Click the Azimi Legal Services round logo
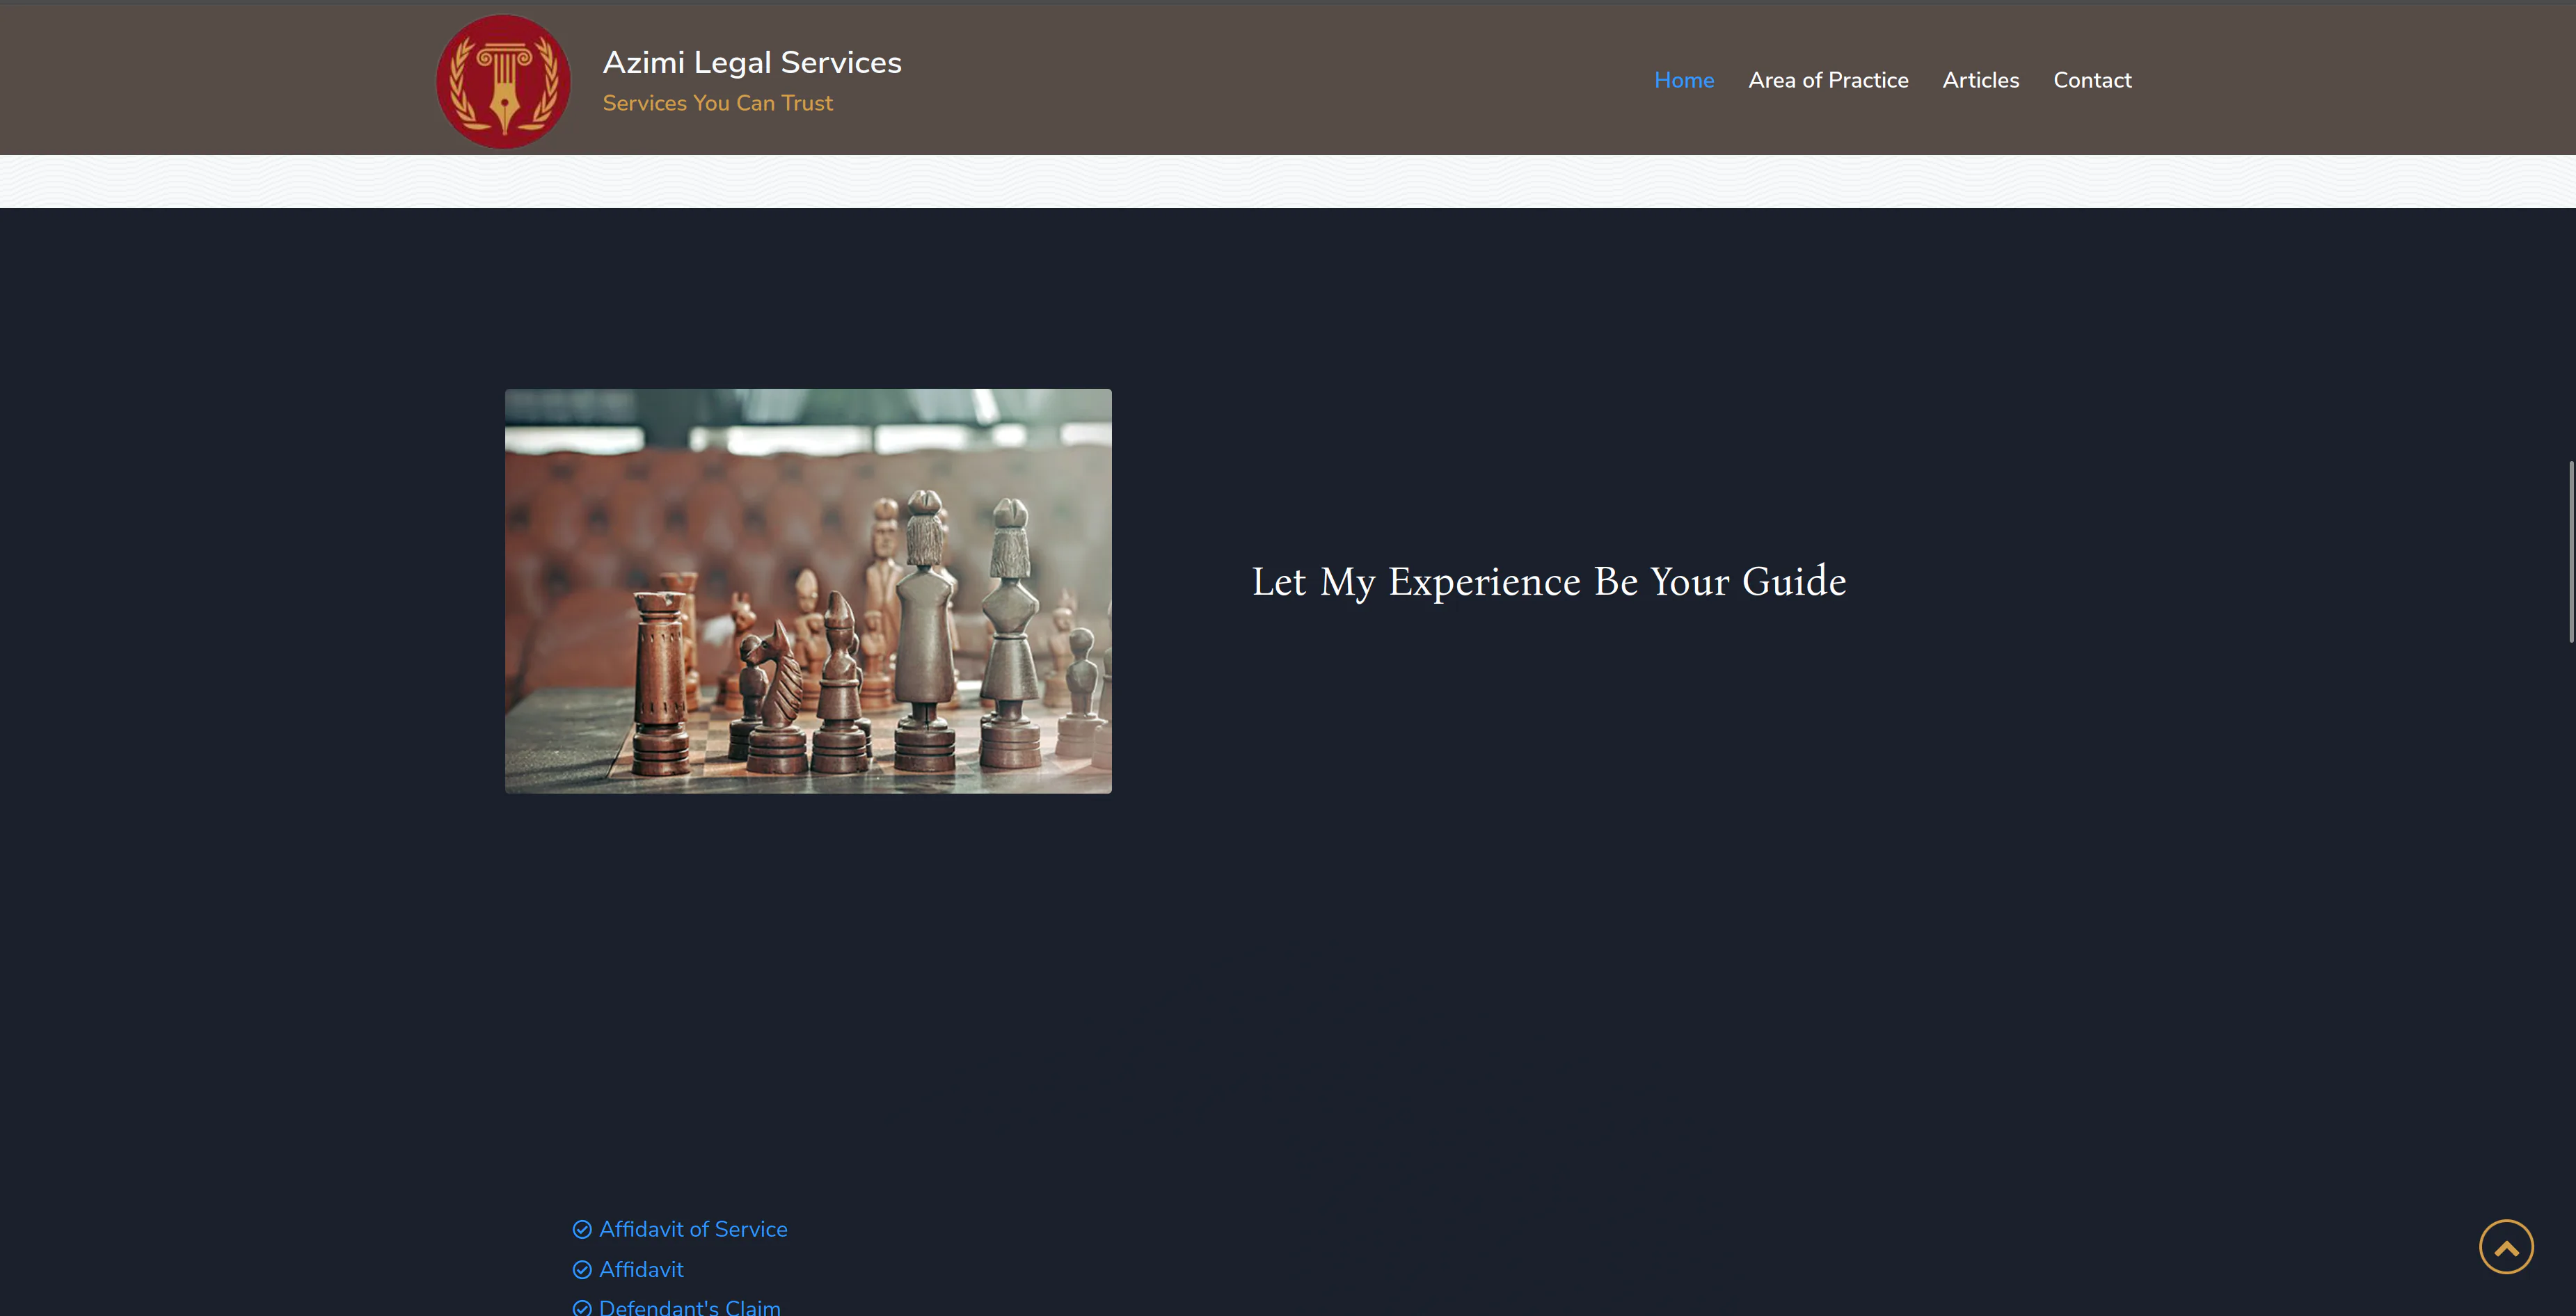Viewport: 2576px width, 1316px height. [x=503, y=81]
